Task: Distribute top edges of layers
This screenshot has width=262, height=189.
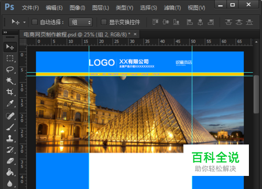Action: pos(228,22)
